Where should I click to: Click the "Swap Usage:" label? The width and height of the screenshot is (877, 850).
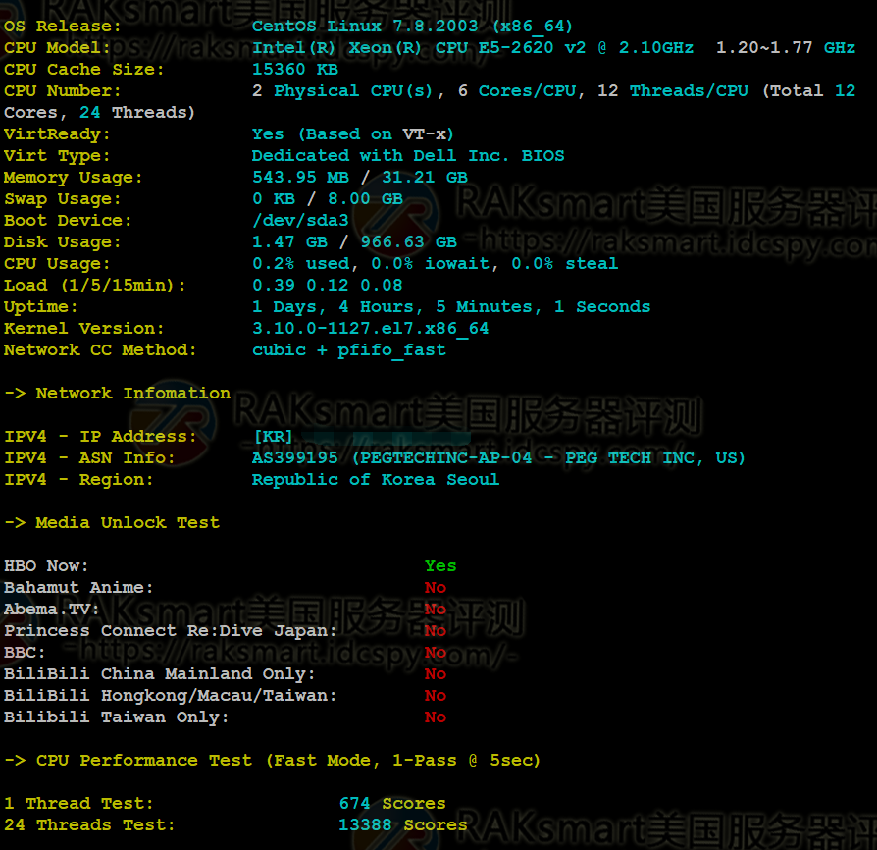(x=62, y=199)
